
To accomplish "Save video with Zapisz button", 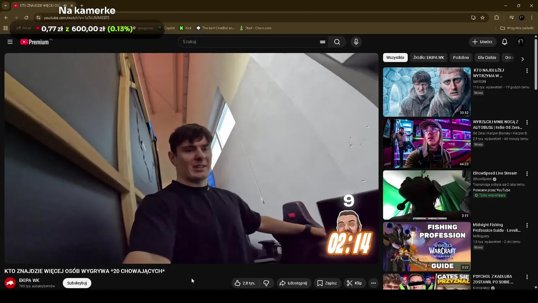I will [x=327, y=283].
